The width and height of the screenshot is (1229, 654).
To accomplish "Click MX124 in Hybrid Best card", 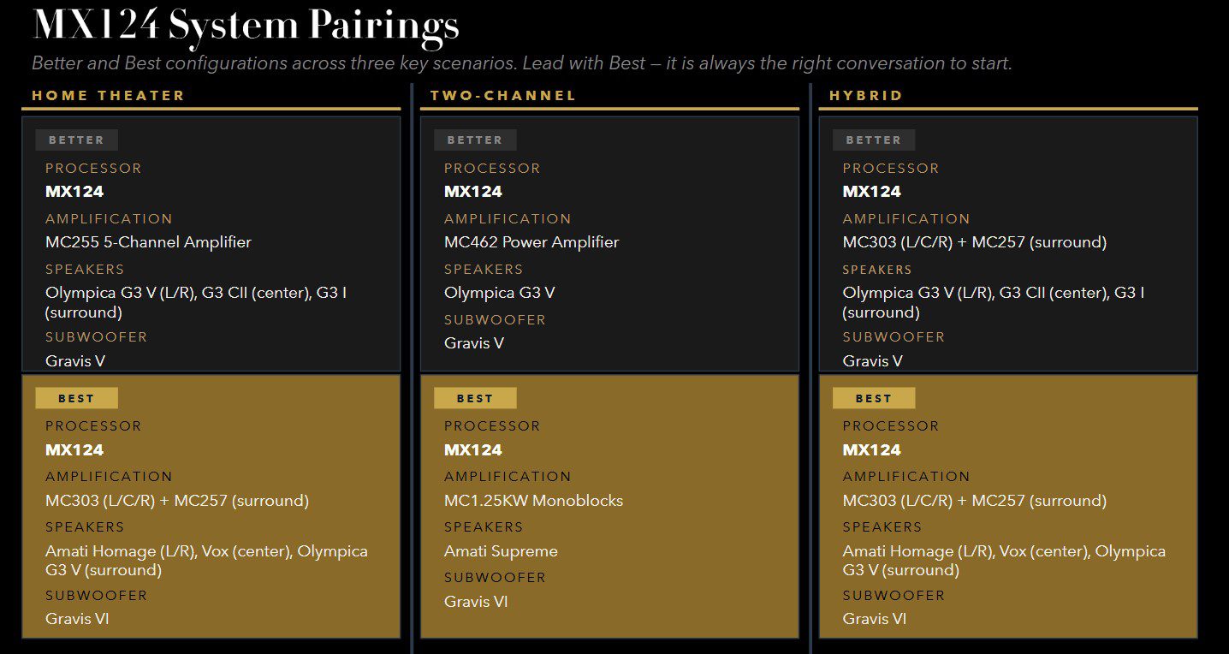I will tap(872, 450).
